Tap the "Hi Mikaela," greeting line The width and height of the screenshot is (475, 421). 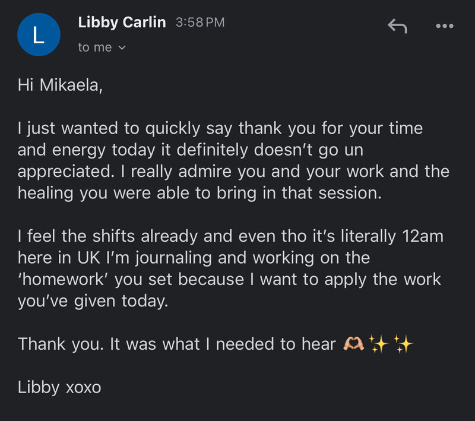(60, 86)
